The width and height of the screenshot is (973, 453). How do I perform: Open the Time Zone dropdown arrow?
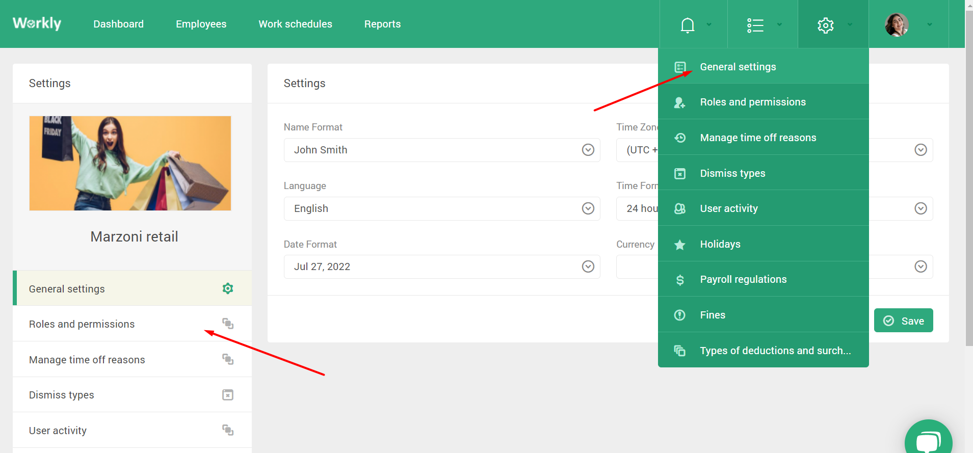click(921, 150)
